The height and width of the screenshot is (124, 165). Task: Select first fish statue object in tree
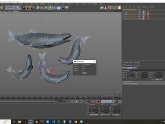click(x=132, y=12)
